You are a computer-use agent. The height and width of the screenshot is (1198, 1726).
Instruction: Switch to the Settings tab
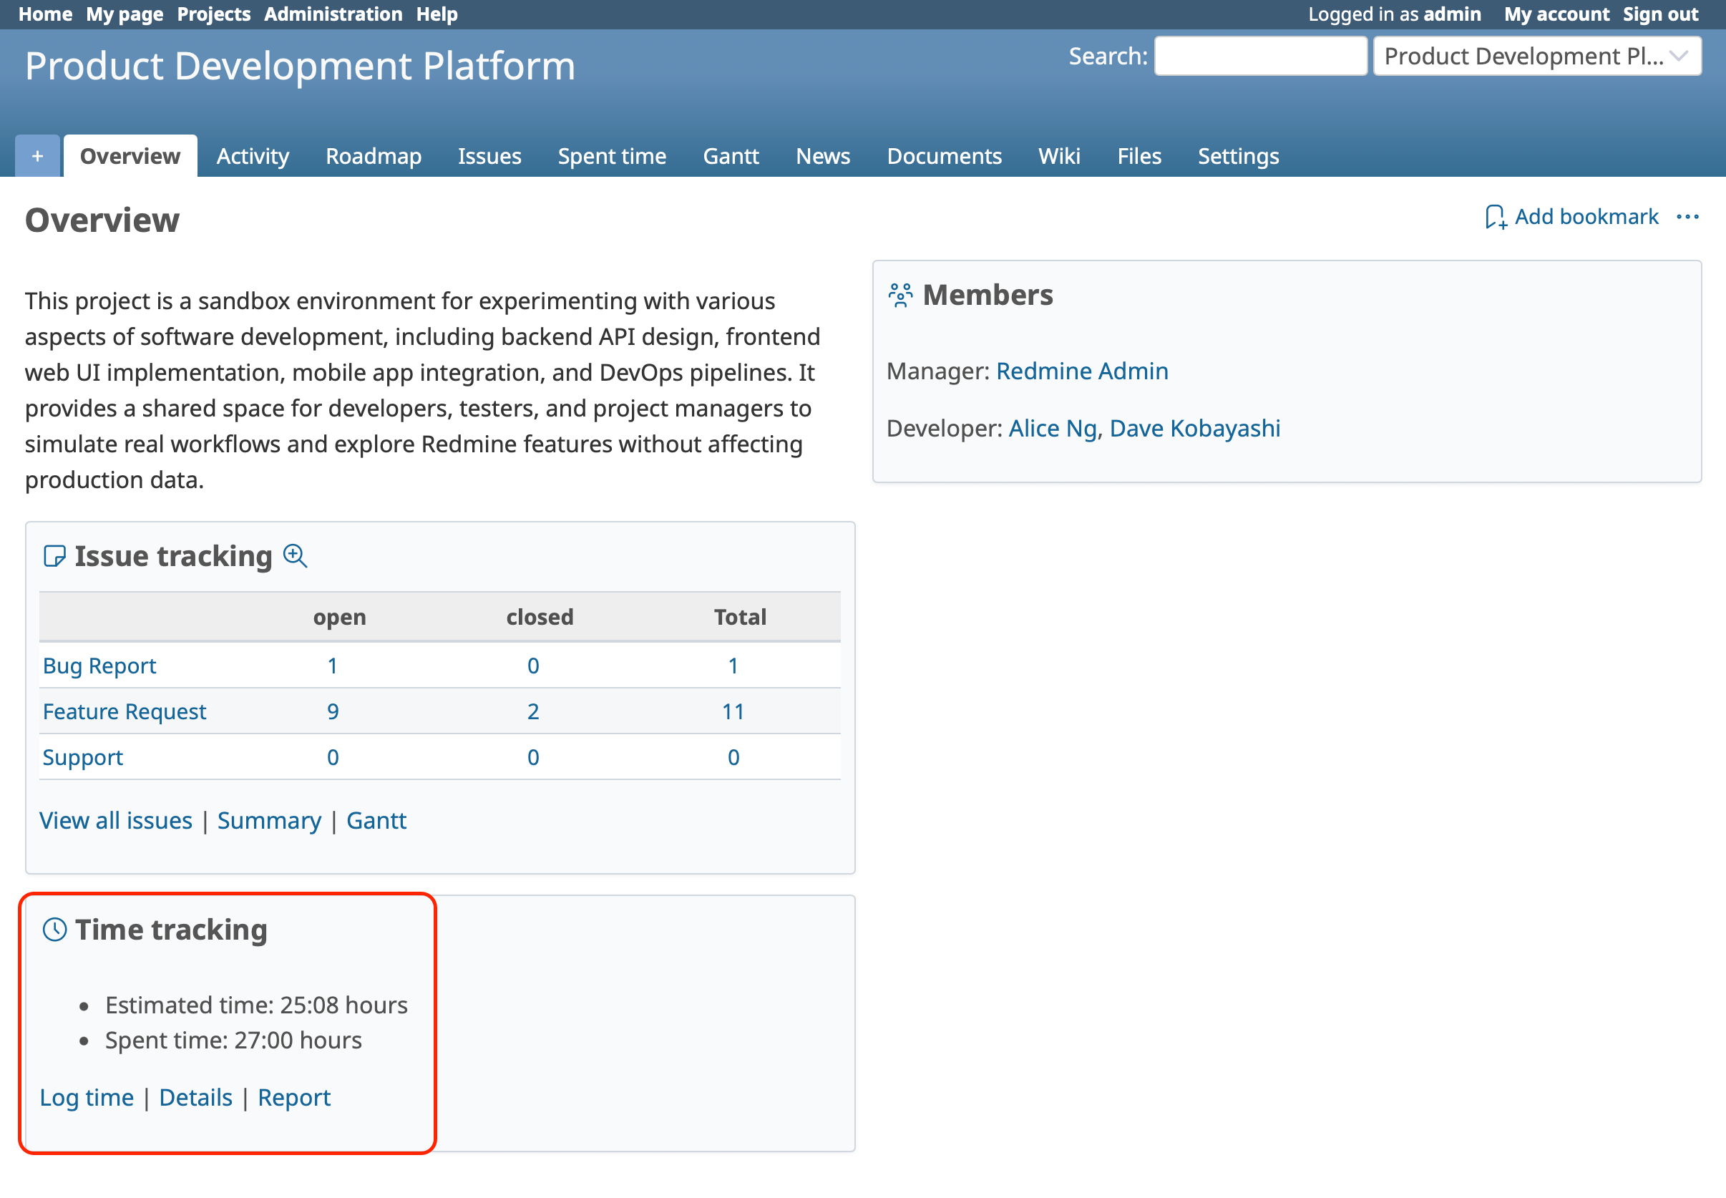pyautogui.click(x=1237, y=156)
